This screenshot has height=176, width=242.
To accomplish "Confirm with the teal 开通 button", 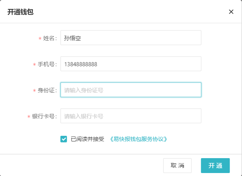I will coord(215,166).
